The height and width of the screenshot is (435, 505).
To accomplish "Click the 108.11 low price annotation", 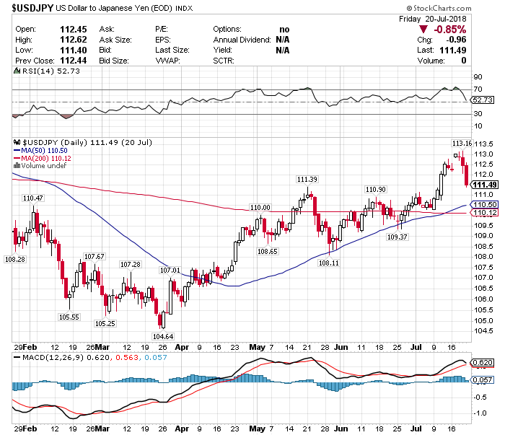I will [328, 263].
